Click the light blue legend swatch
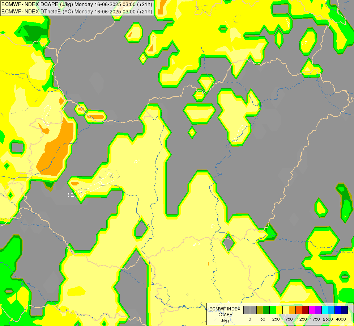This screenshot has width=354, height=326. (332, 310)
